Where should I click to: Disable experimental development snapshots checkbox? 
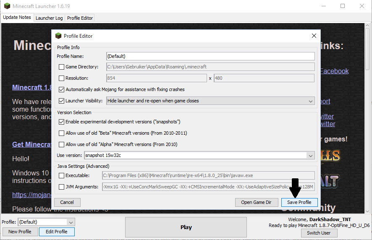click(x=61, y=122)
